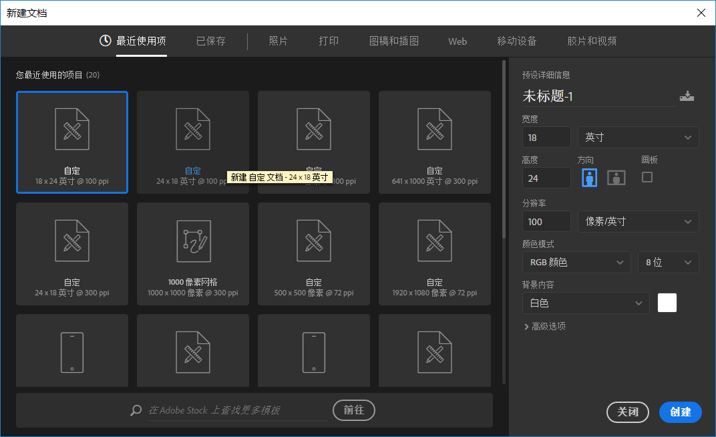Go to the 照片 tab
Viewport: 716px width, 437px height.
pyautogui.click(x=278, y=41)
